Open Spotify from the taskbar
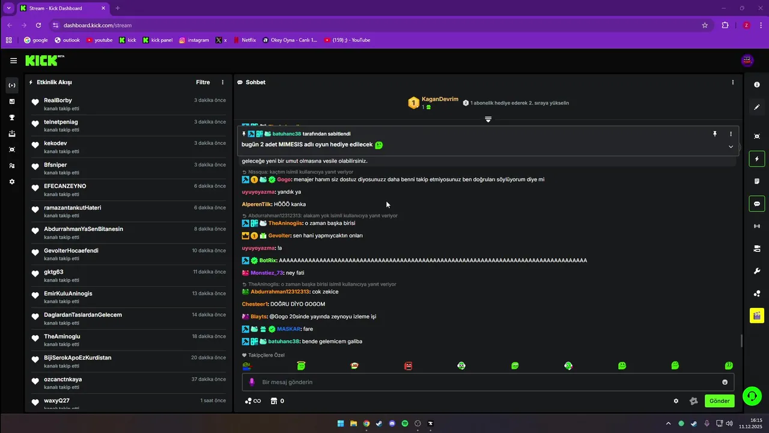 pos(405,423)
